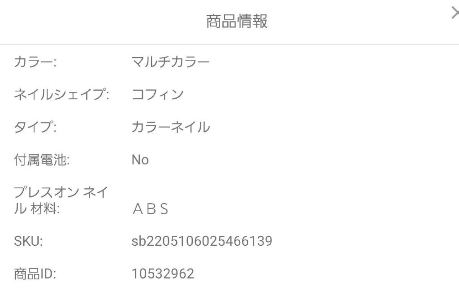Click the ＡＢＳ material value
Viewport: 459px width, 305px height.
coord(151,209)
